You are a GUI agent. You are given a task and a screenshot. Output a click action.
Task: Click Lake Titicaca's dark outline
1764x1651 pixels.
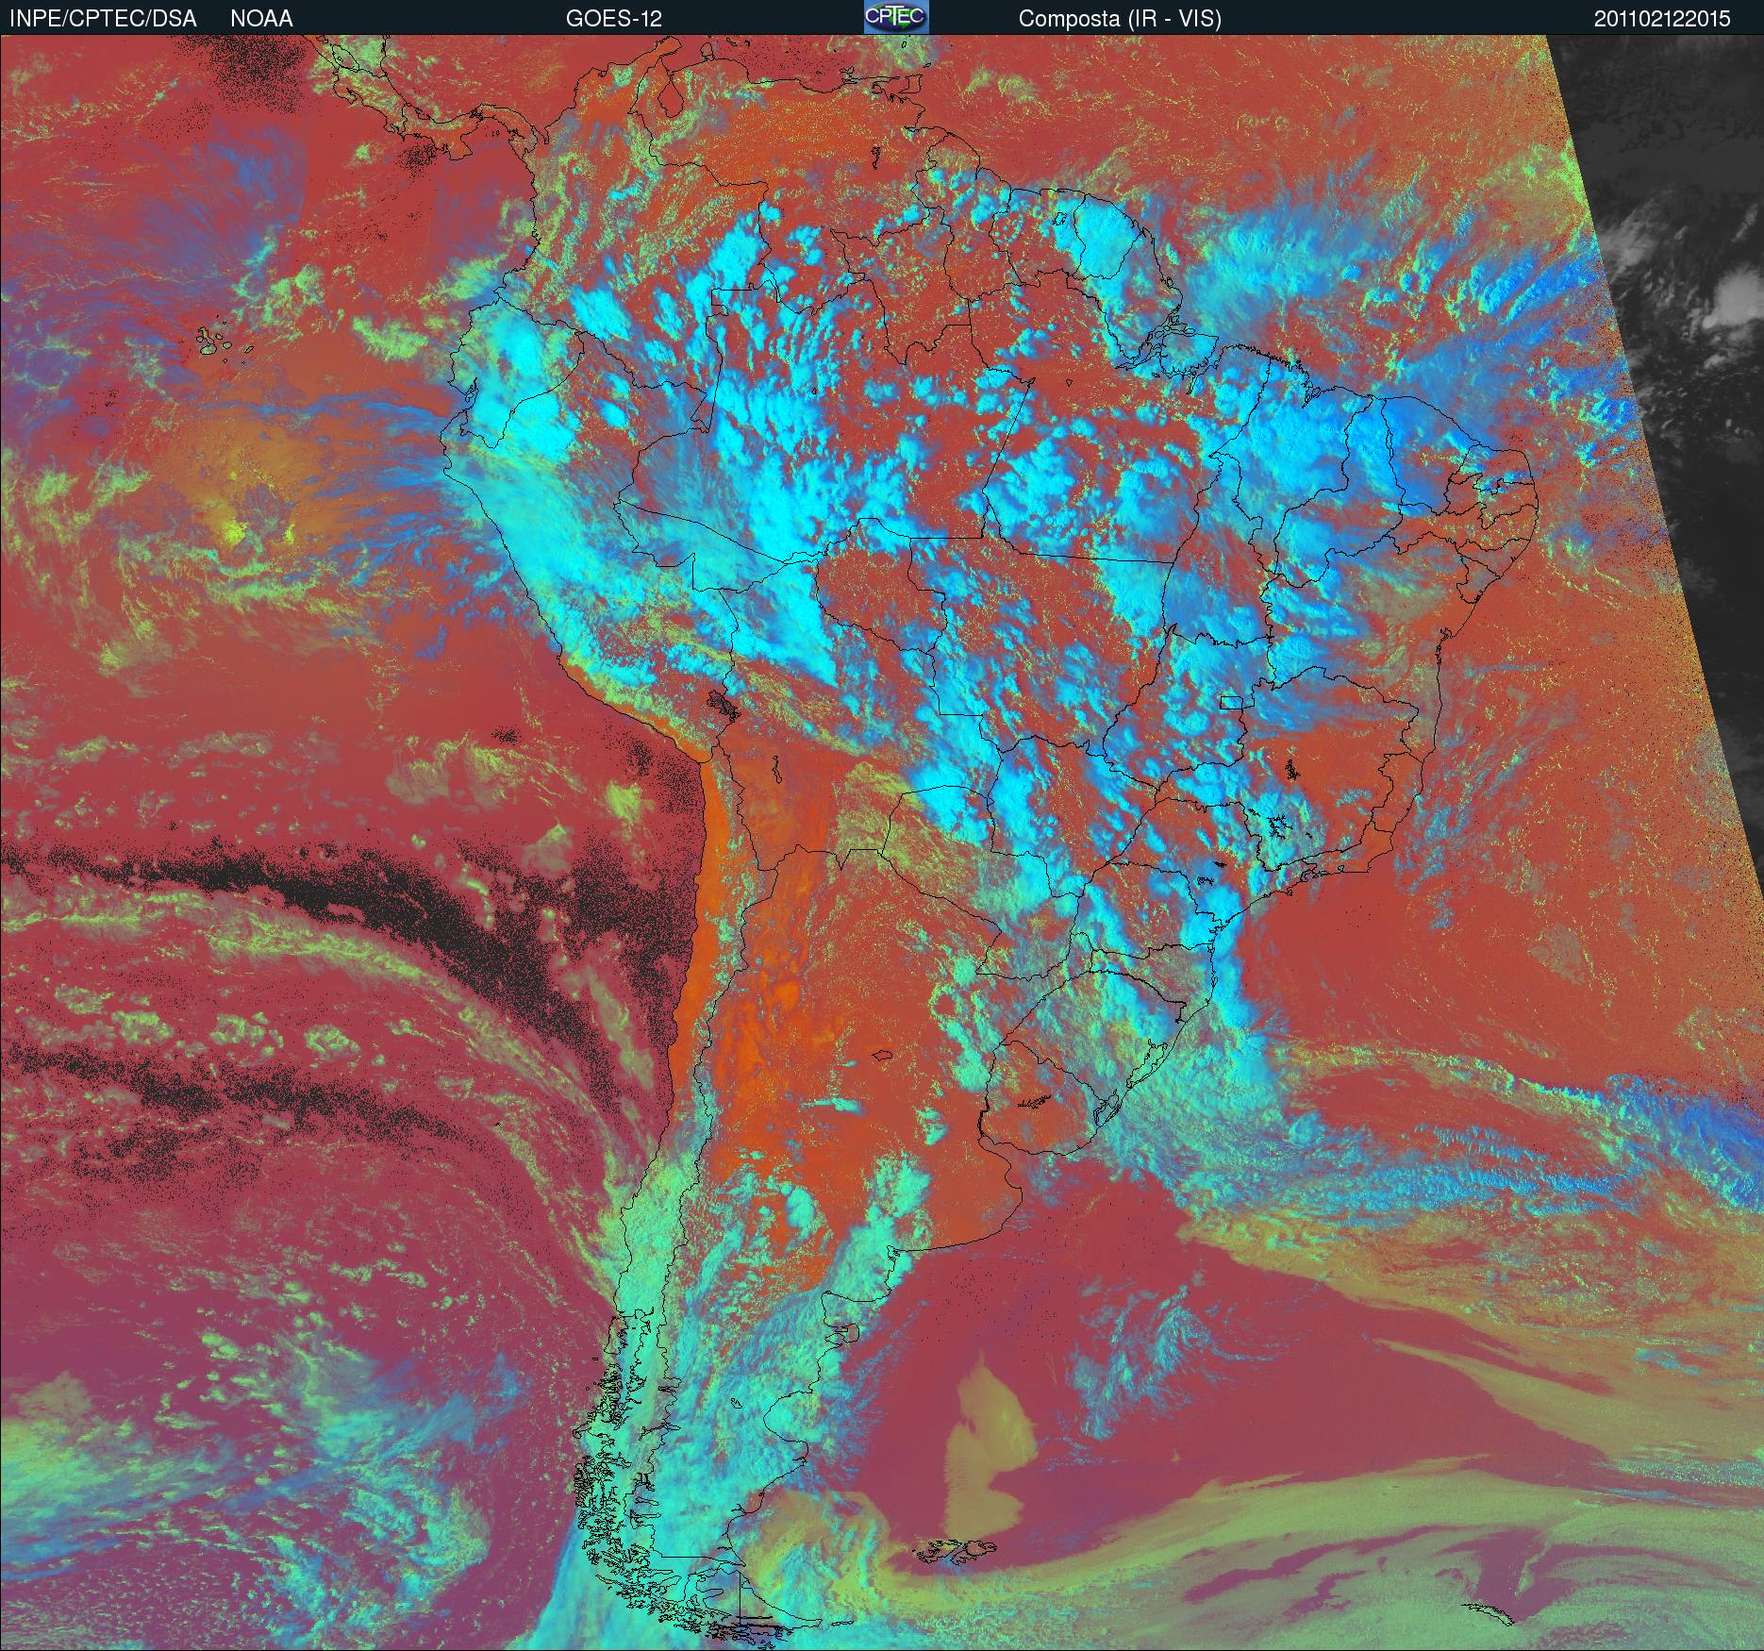(724, 704)
